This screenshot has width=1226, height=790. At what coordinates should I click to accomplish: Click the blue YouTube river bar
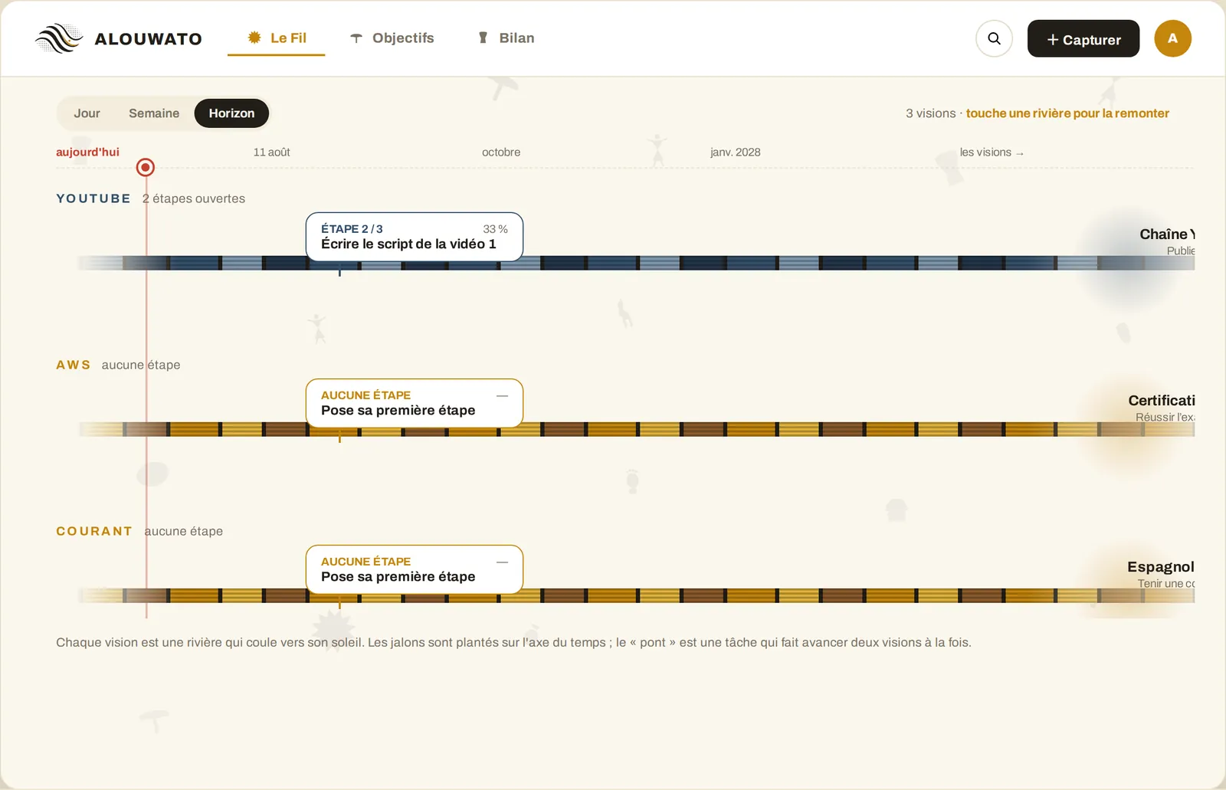pyautogui.click(x=636, y=263)
